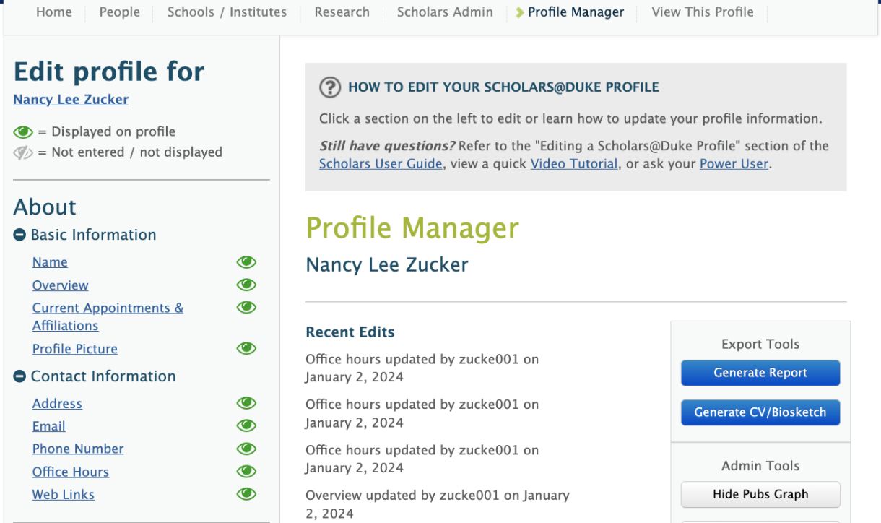The height and width of the screenshot is (523, 881).
Task: Open the Video Tutorial link
Action: [x=574, y=164]
